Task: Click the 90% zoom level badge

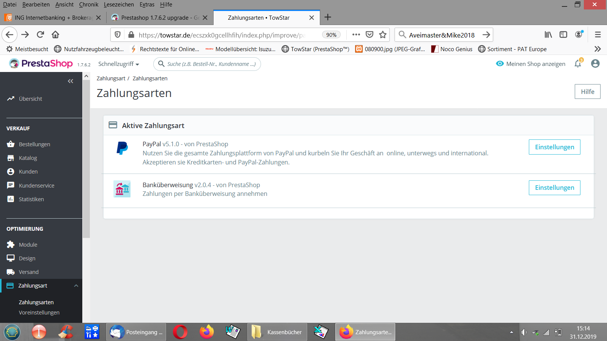Action: (x=331, y=35)
